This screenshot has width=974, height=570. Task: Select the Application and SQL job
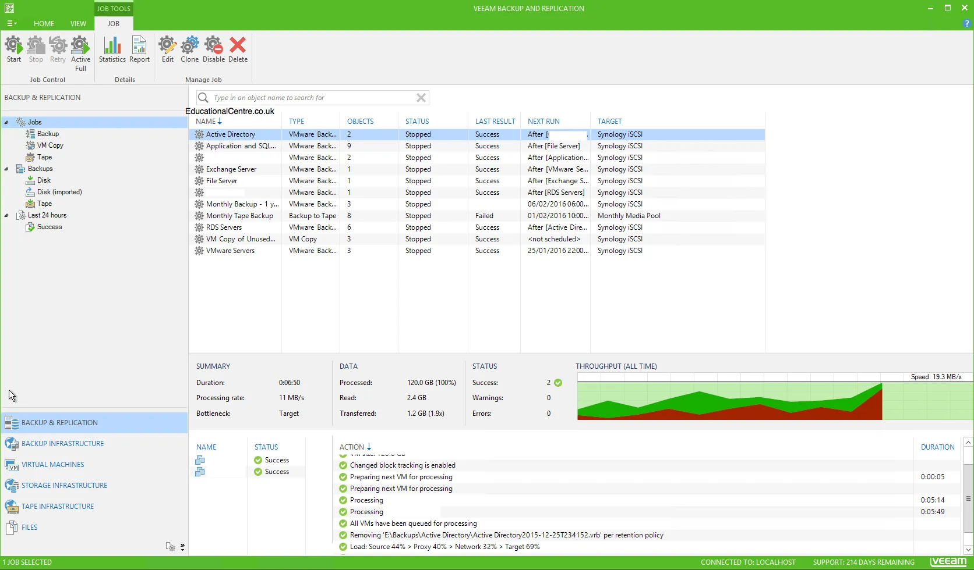477,146
